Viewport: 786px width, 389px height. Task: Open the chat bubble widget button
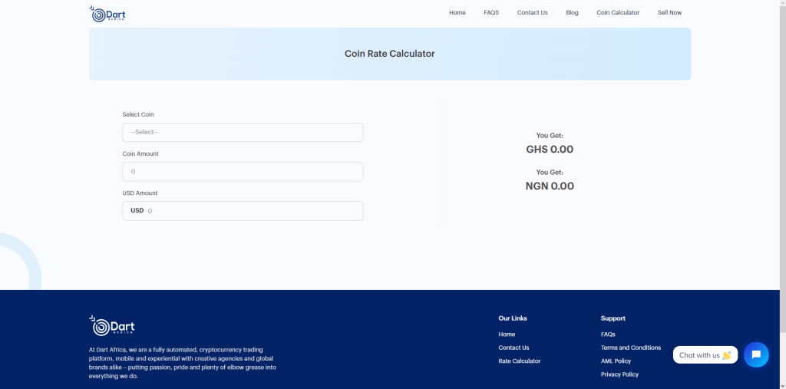(756, 355)
